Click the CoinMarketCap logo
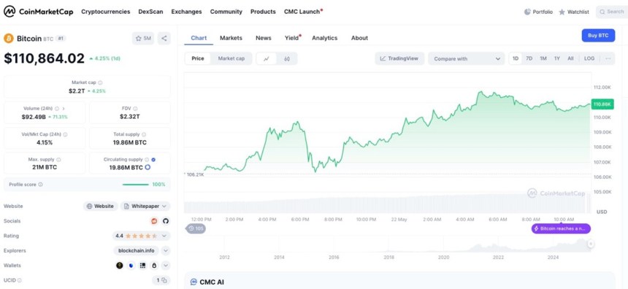This screenshot has width=628, height=289. (x=39, y=12)
